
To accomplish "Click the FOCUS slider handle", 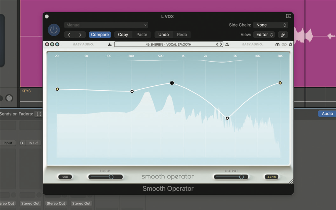I will 111,177.
